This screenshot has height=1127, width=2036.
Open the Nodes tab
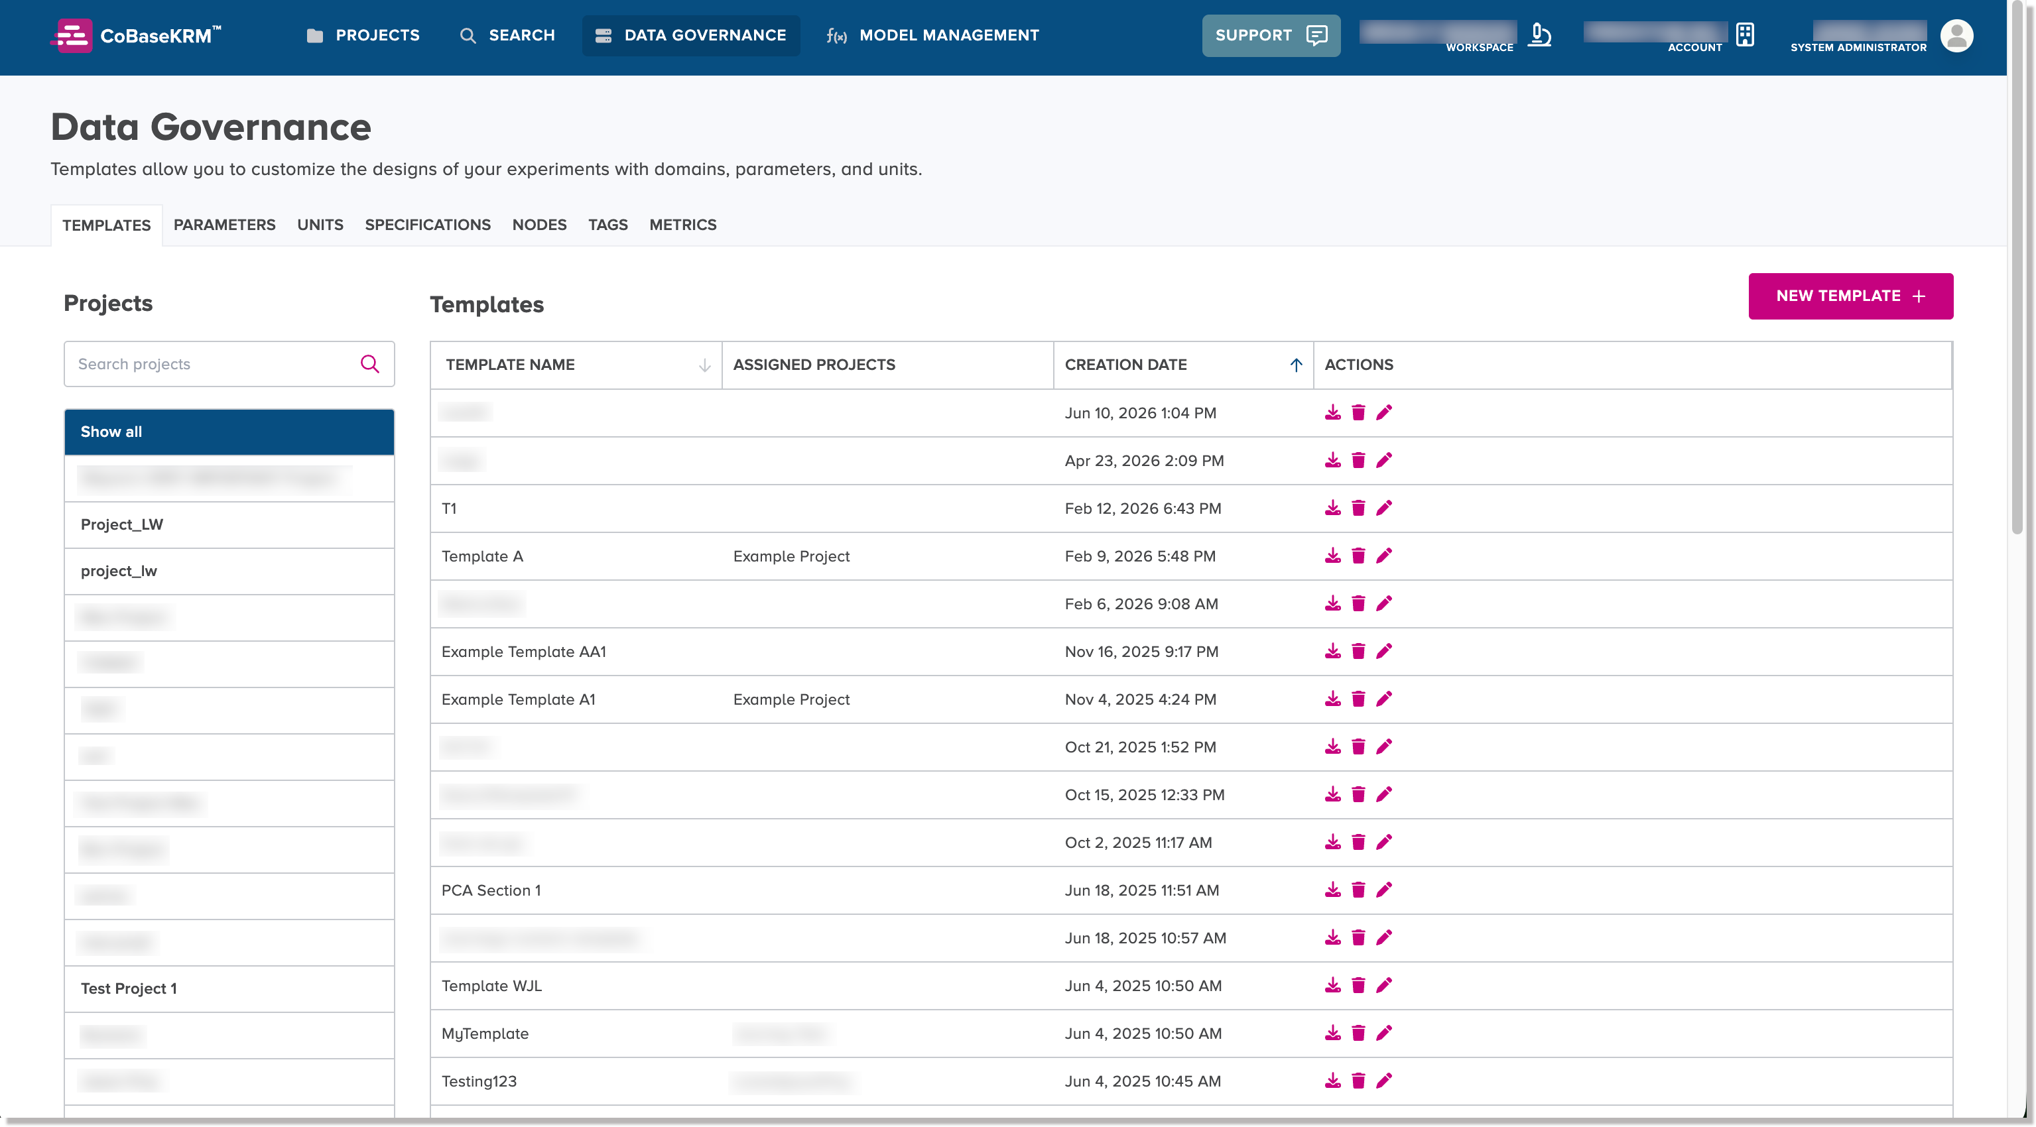point(539,225)
